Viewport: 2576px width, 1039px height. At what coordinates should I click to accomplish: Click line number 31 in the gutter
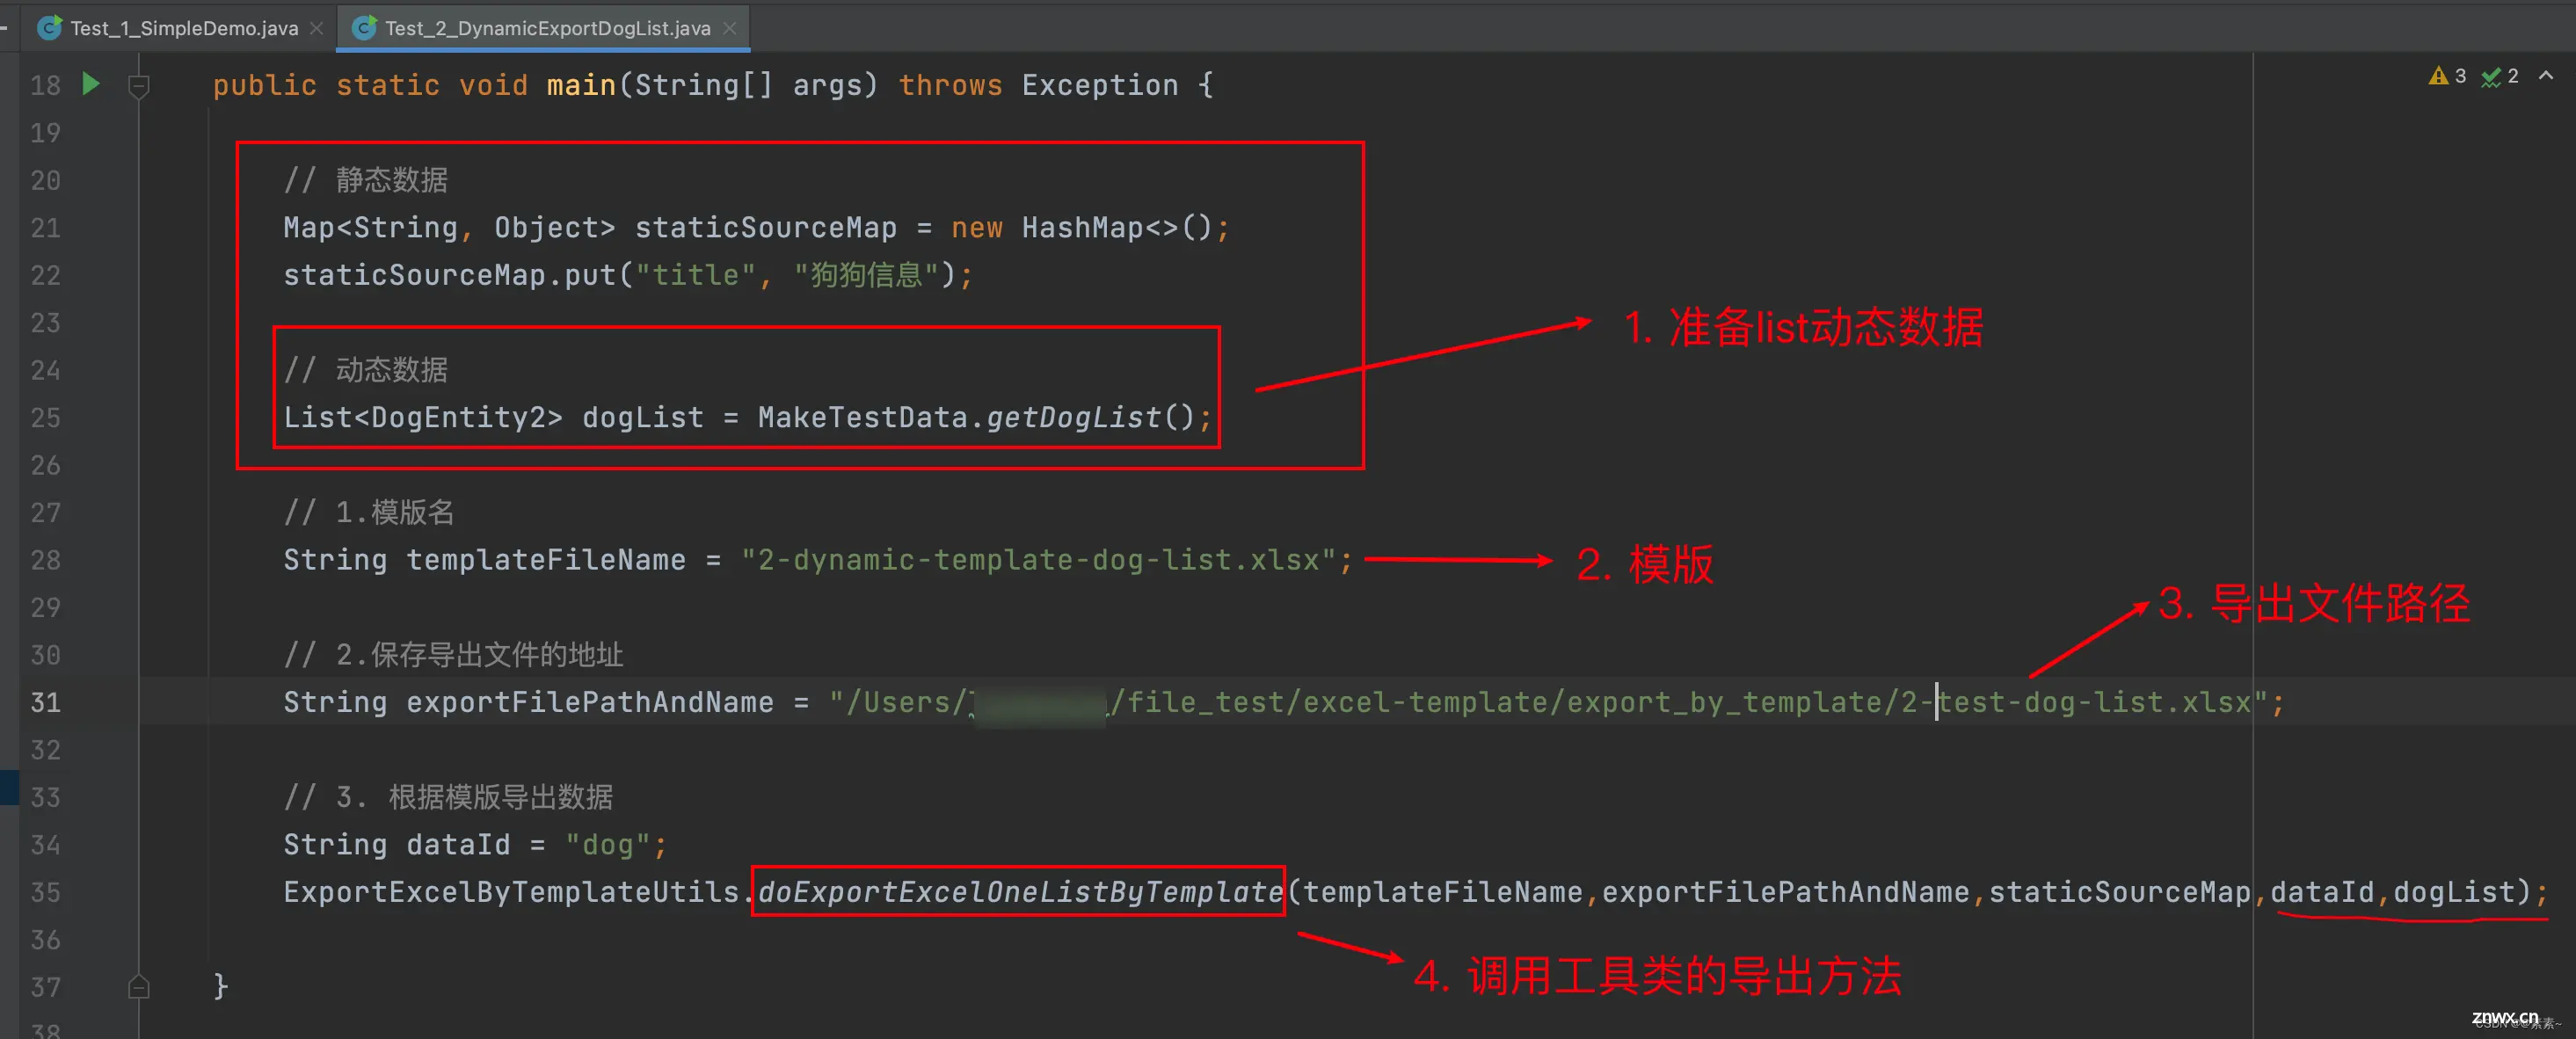click(45, 702)
